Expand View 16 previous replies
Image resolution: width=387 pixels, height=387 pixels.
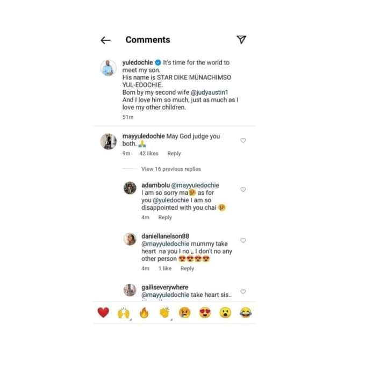[x=171, y=169]
